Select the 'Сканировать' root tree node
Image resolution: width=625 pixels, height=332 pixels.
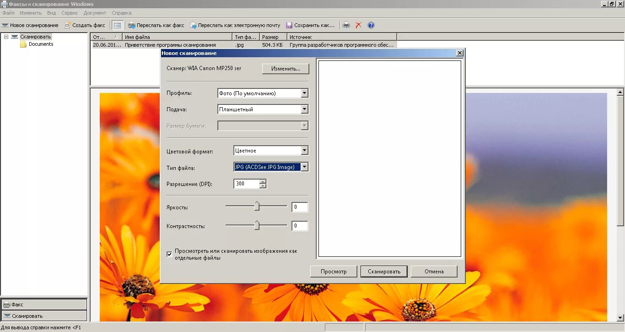(36, 37)
